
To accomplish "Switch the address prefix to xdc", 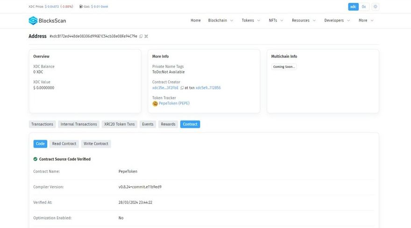I will tap(353, 7).
